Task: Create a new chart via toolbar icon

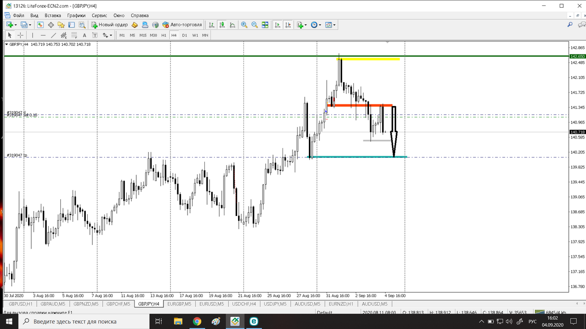Action: tap(9, 25)
